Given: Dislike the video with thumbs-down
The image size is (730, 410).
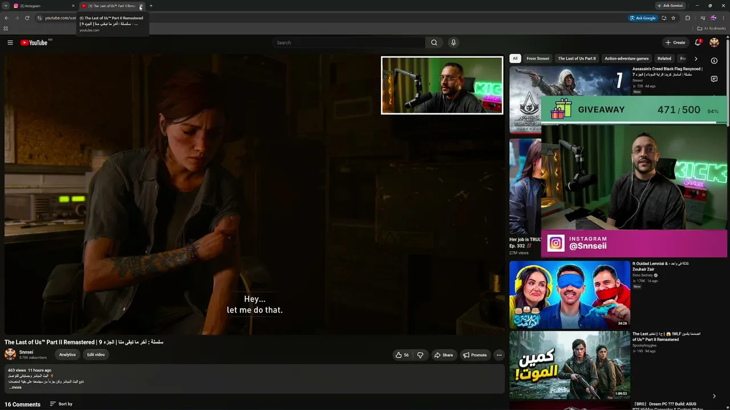Looking at the screenshot, I should 420,355.
